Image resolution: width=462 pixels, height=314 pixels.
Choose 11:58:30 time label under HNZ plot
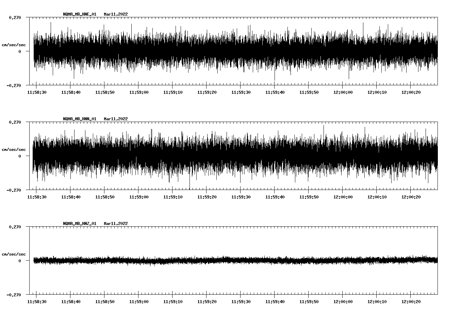[37, 302]
